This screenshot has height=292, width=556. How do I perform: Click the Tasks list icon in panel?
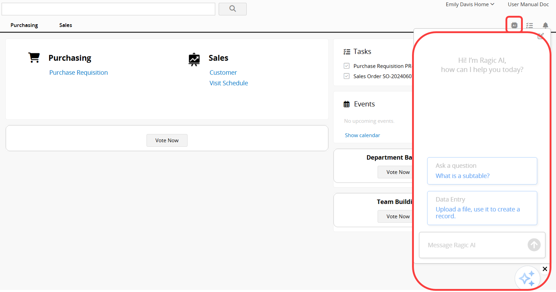pos(347,52)
